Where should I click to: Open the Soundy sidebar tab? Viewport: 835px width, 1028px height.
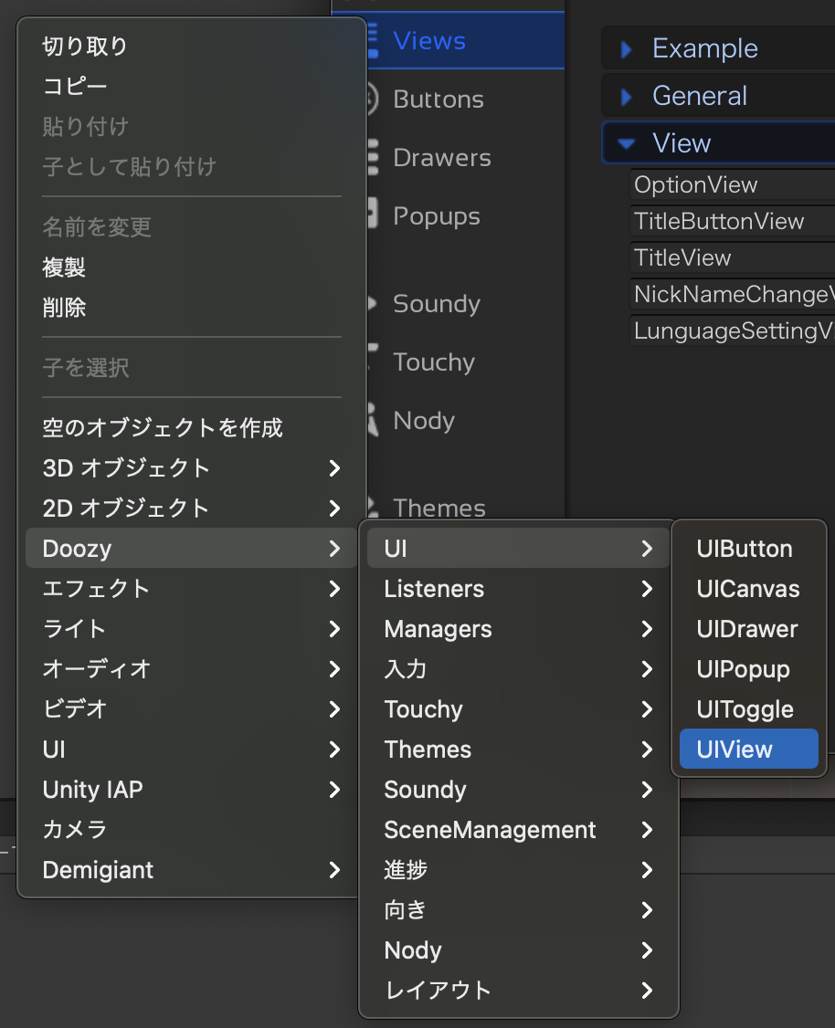pyautogui.click(x=466, y=303)
